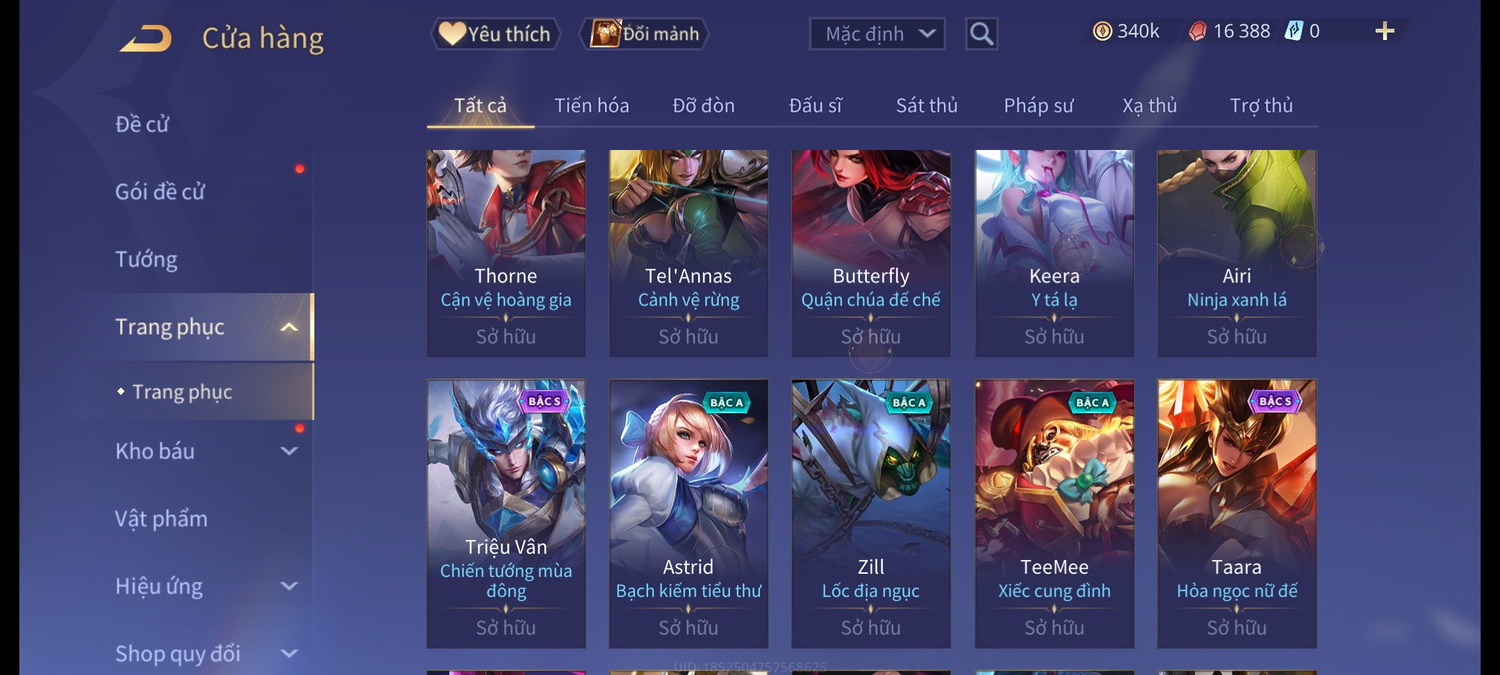Tap the red ruby currency icon
1500x675 pixels.
1197,31
